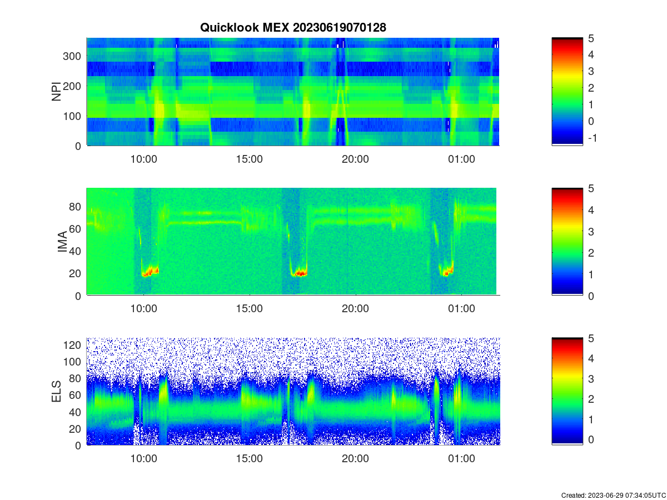
Task: Click the NPI spectrogram plot area
Action: (x=293, y=92)
